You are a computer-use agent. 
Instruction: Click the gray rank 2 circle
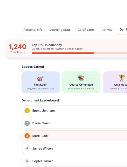pos(27,123)
